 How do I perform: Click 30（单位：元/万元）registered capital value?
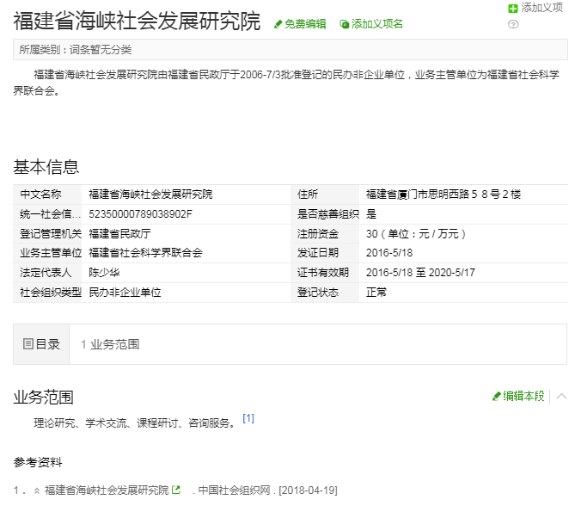[x=416, y=234]
